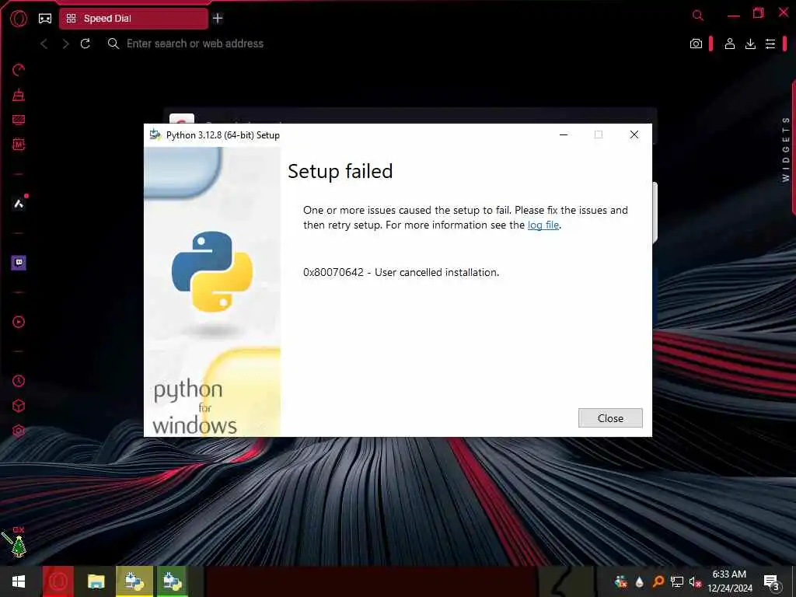The height and width of the screenshot is (597, 796).
Task: Click the Christmas tree desktop icon
Action: (x=19, y=546)
